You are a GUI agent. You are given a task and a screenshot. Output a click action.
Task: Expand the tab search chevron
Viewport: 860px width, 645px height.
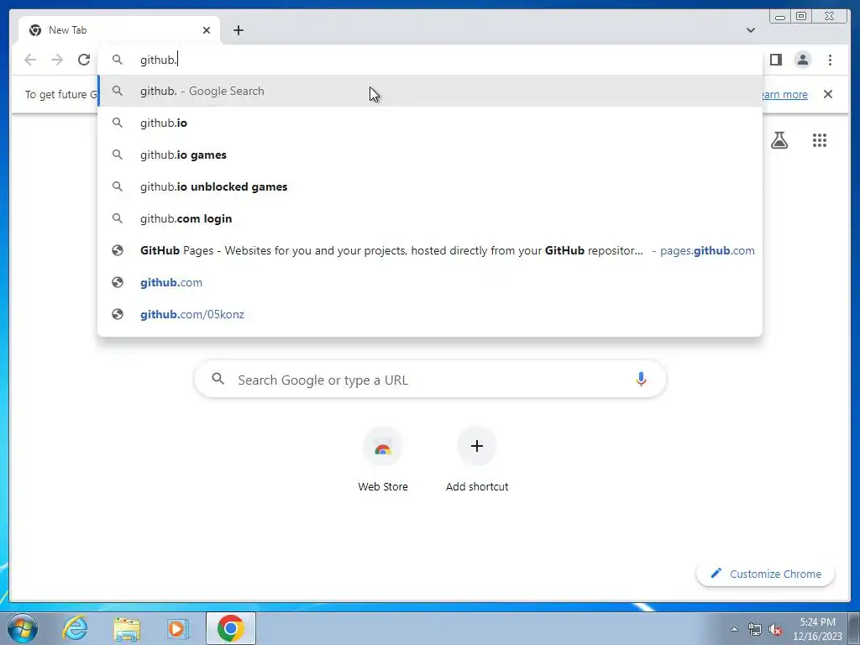tap(750, 30)
